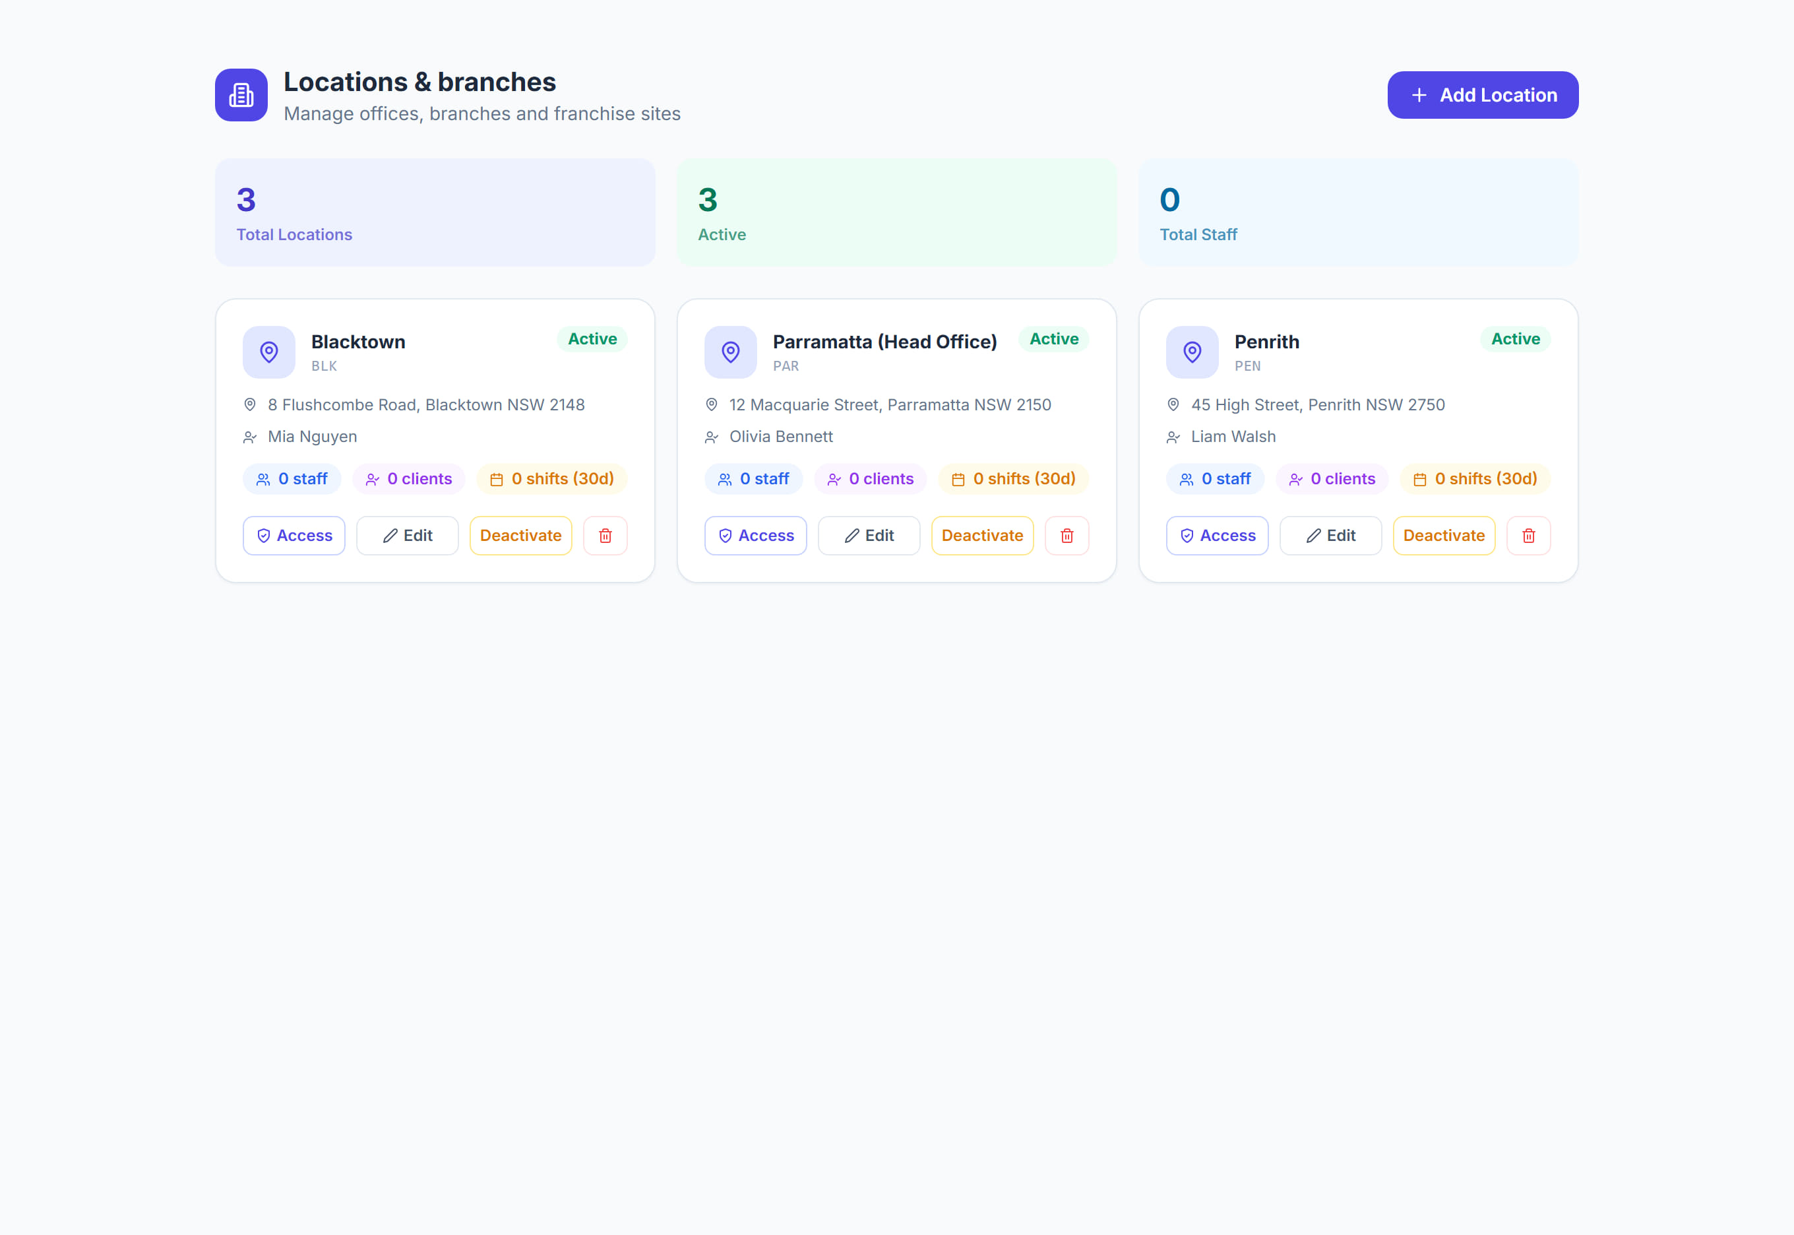Click the subtitle Manage offices, branches and franchise sites
This screenshot has height=1235, width=1794.
(x=482, y=113)
